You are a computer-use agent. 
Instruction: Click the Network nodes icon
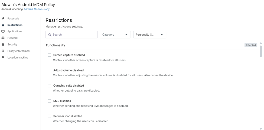pos(3,38)
